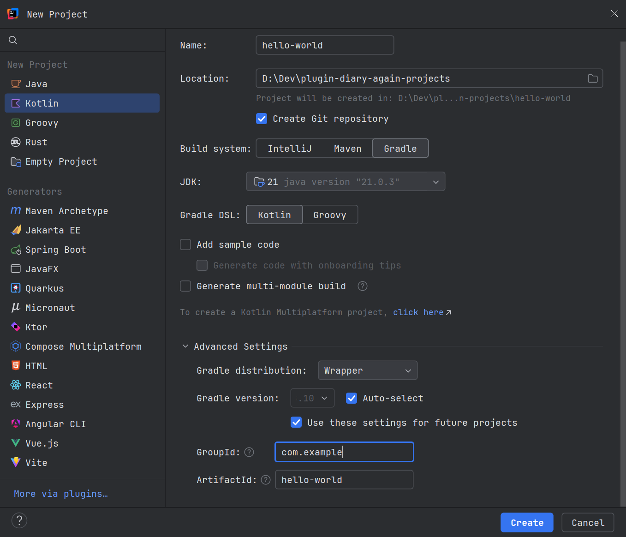The height and width of the screenshot is (537, 626).
Task: Click inside the Name input field
Action: coord(324,45)
